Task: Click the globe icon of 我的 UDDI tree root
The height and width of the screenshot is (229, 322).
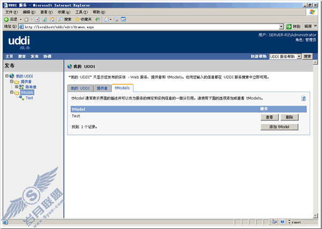Action: tap(12, 76)
